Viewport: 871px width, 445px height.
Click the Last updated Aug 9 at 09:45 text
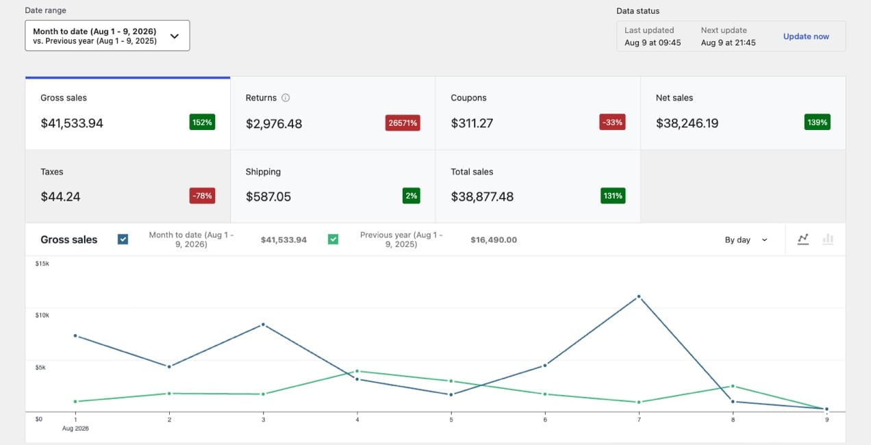point(653,36)
